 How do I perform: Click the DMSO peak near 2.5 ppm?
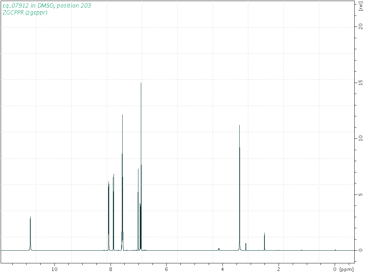pos(264,242)
